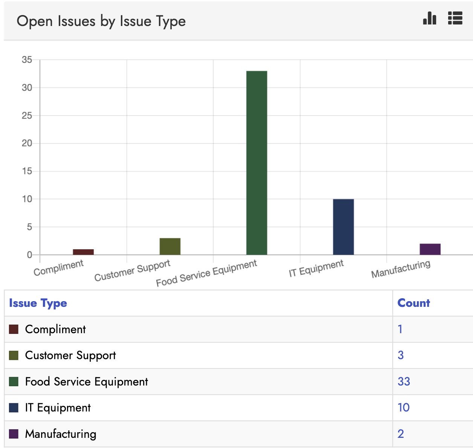Follow the count link showing 1 for Compliment
The image size is (473, 448).
coord(400,329)
